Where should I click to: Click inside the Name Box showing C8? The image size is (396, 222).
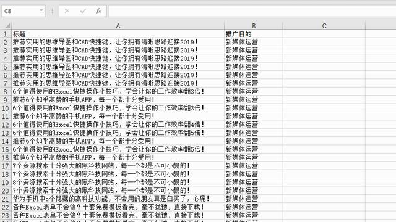pyautogui.click(x=20, y=11)
